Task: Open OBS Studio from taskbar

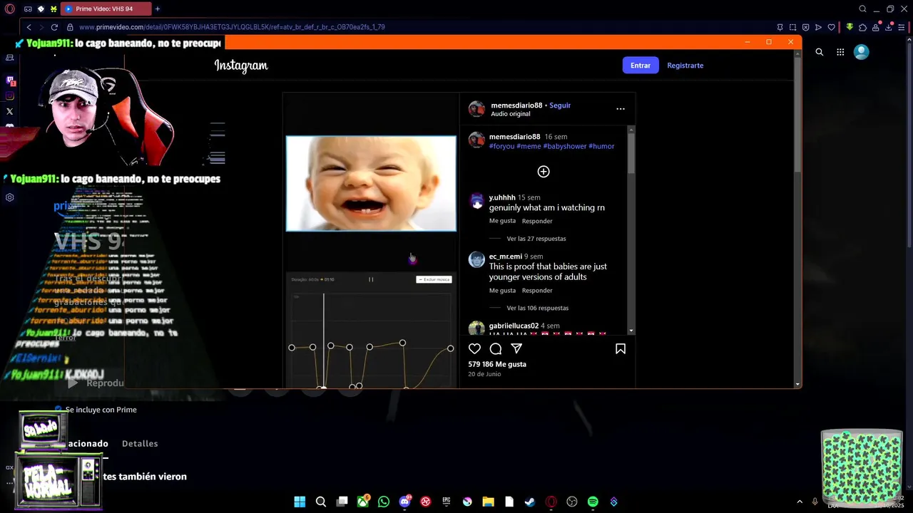Action: [571, 502]
